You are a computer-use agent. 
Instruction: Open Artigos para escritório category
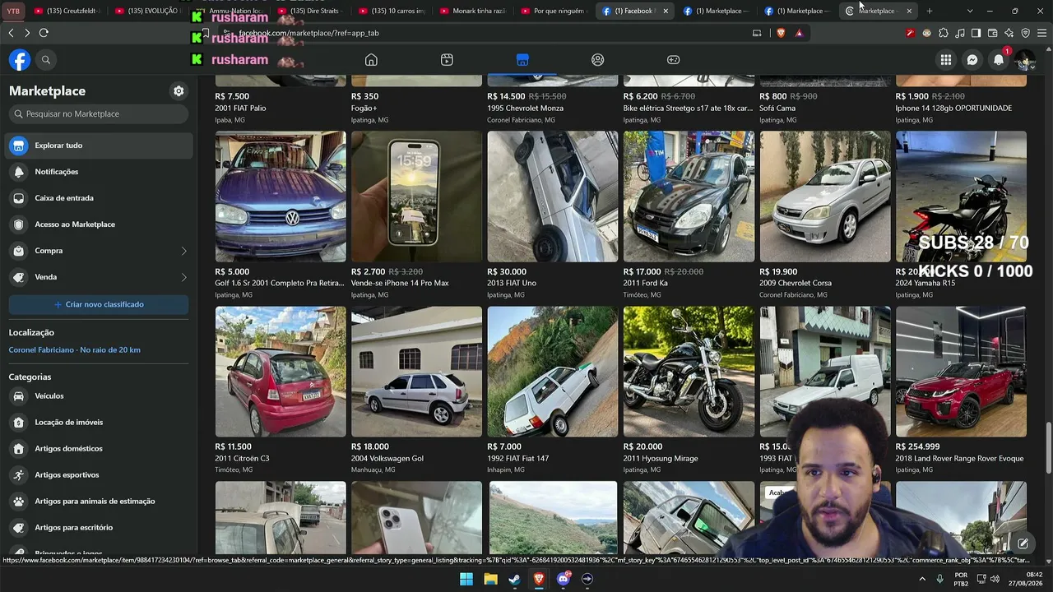click(99, 528)
